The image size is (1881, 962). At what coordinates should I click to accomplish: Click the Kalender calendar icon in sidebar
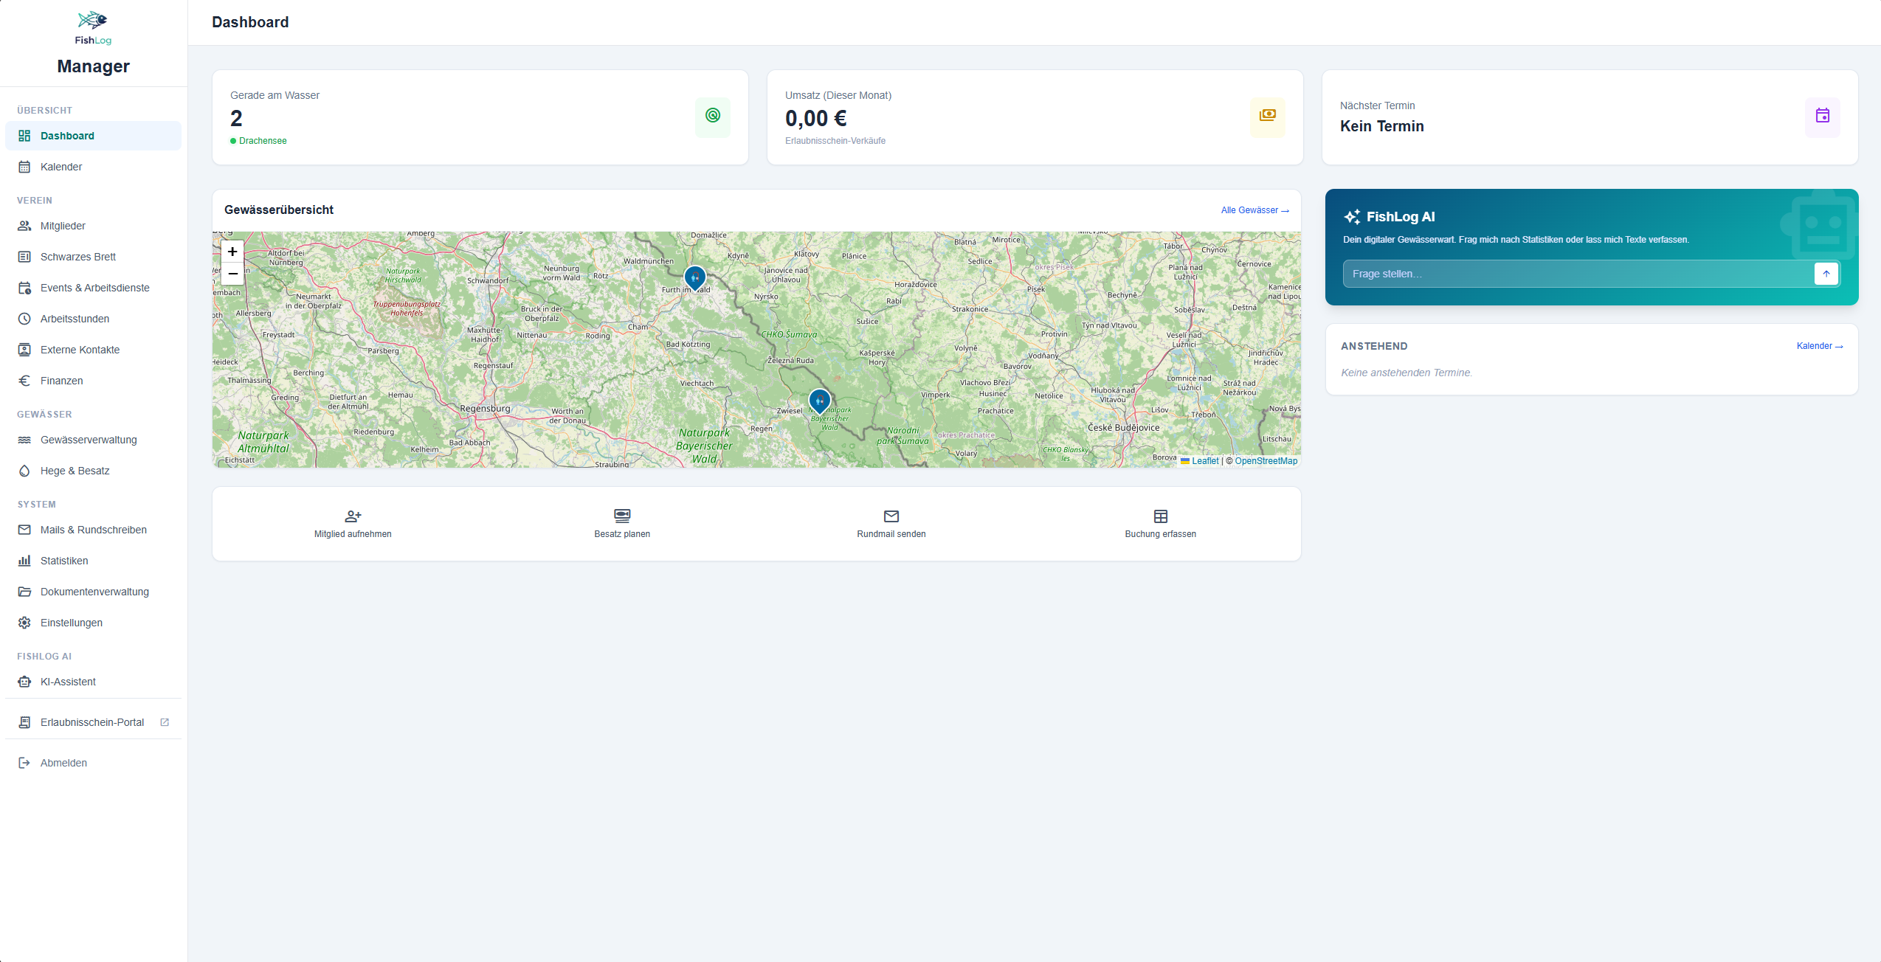point(24,167)
